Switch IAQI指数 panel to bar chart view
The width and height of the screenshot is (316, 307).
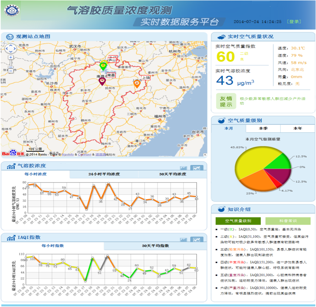coord(183,240)
